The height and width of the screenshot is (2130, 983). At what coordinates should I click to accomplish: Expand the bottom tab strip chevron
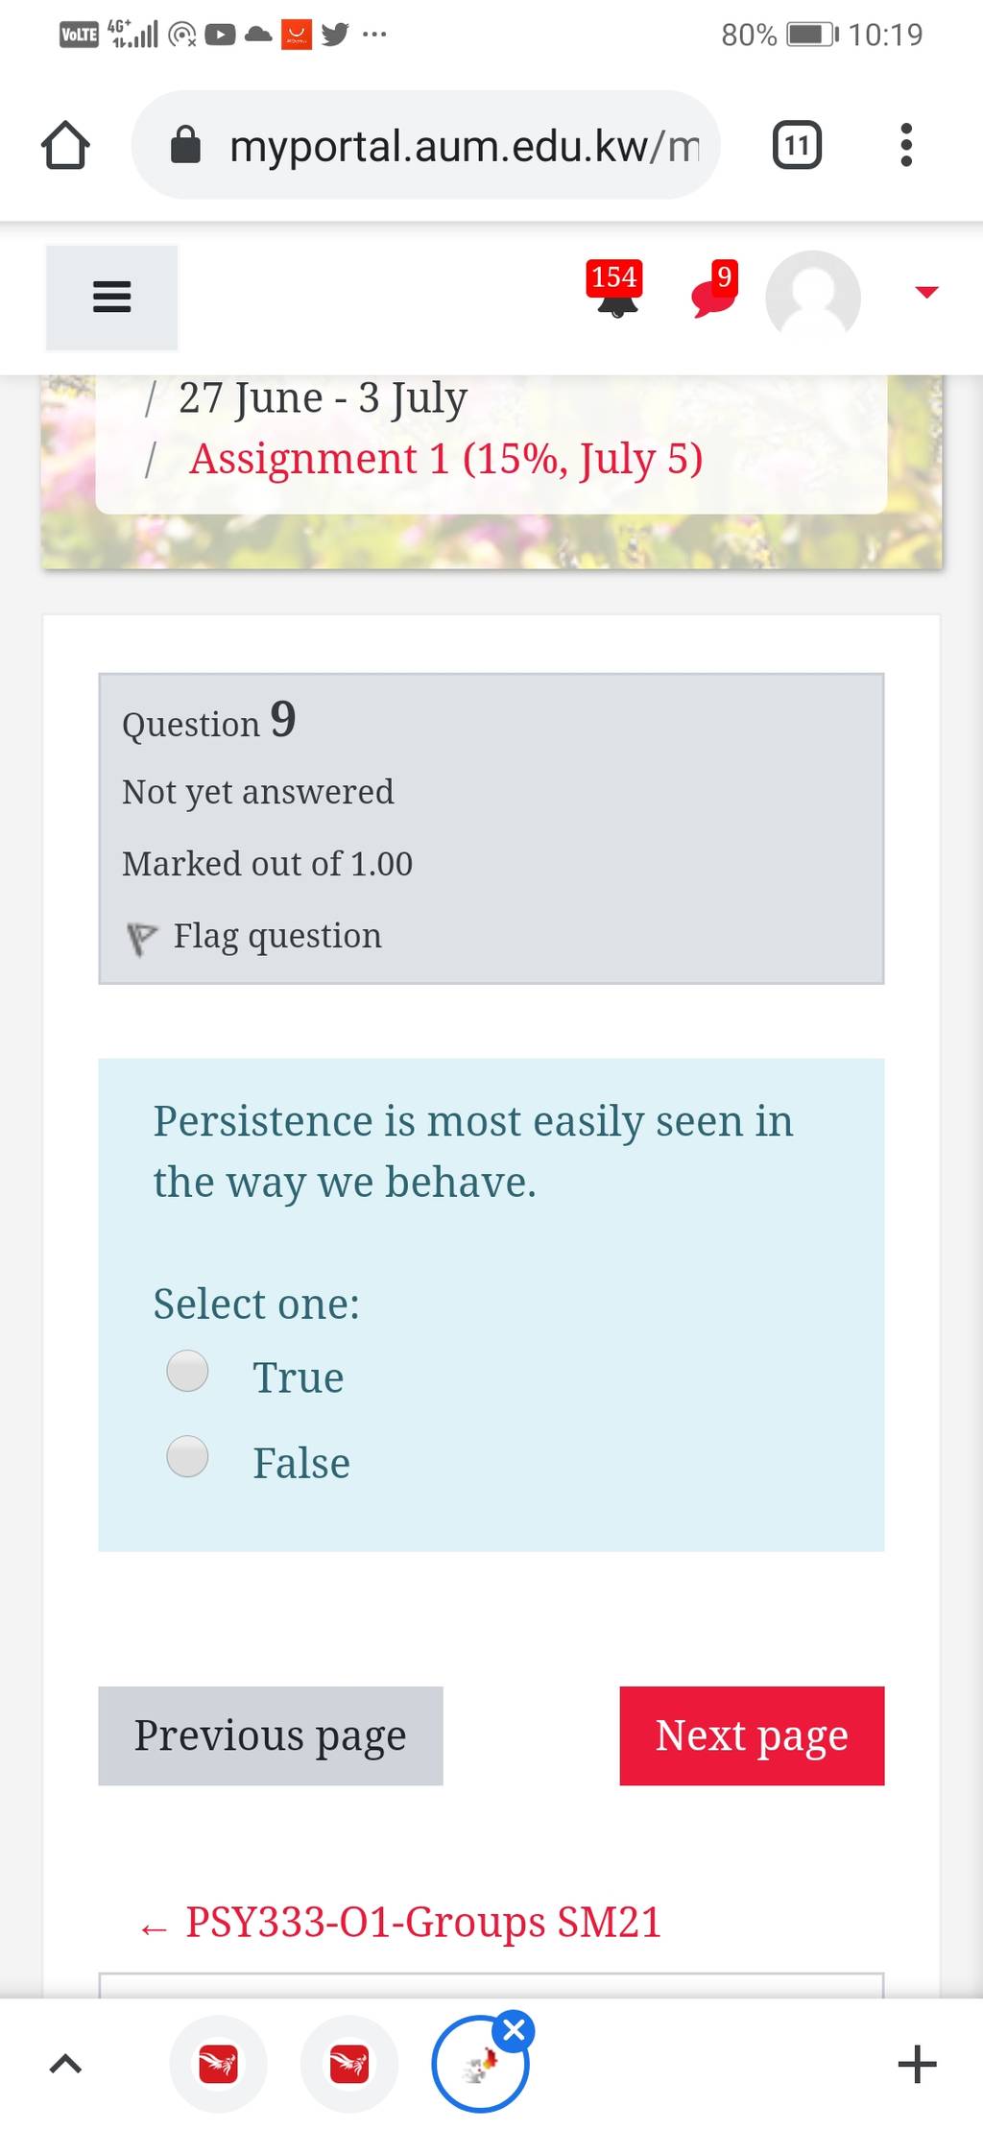(x=65, y=2064)
